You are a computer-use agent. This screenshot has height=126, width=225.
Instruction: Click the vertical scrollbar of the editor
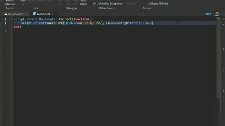(x=218, y=59)
